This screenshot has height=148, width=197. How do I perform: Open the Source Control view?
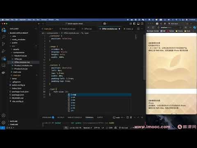pos(4,44)
